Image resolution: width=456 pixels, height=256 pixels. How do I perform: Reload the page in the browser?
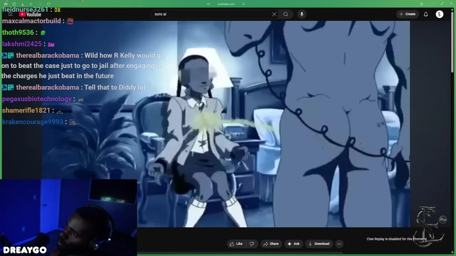pos(48,4)
